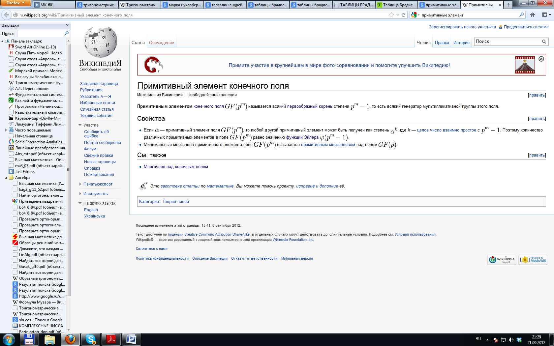Click the search magnifier in browser search box
Viewport: 554px width, 346px height.
pos(521,15)
